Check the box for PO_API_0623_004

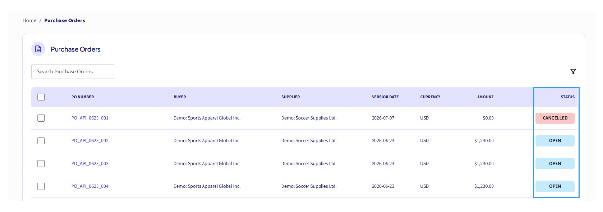pyautogui.click(x=41, y=186)
